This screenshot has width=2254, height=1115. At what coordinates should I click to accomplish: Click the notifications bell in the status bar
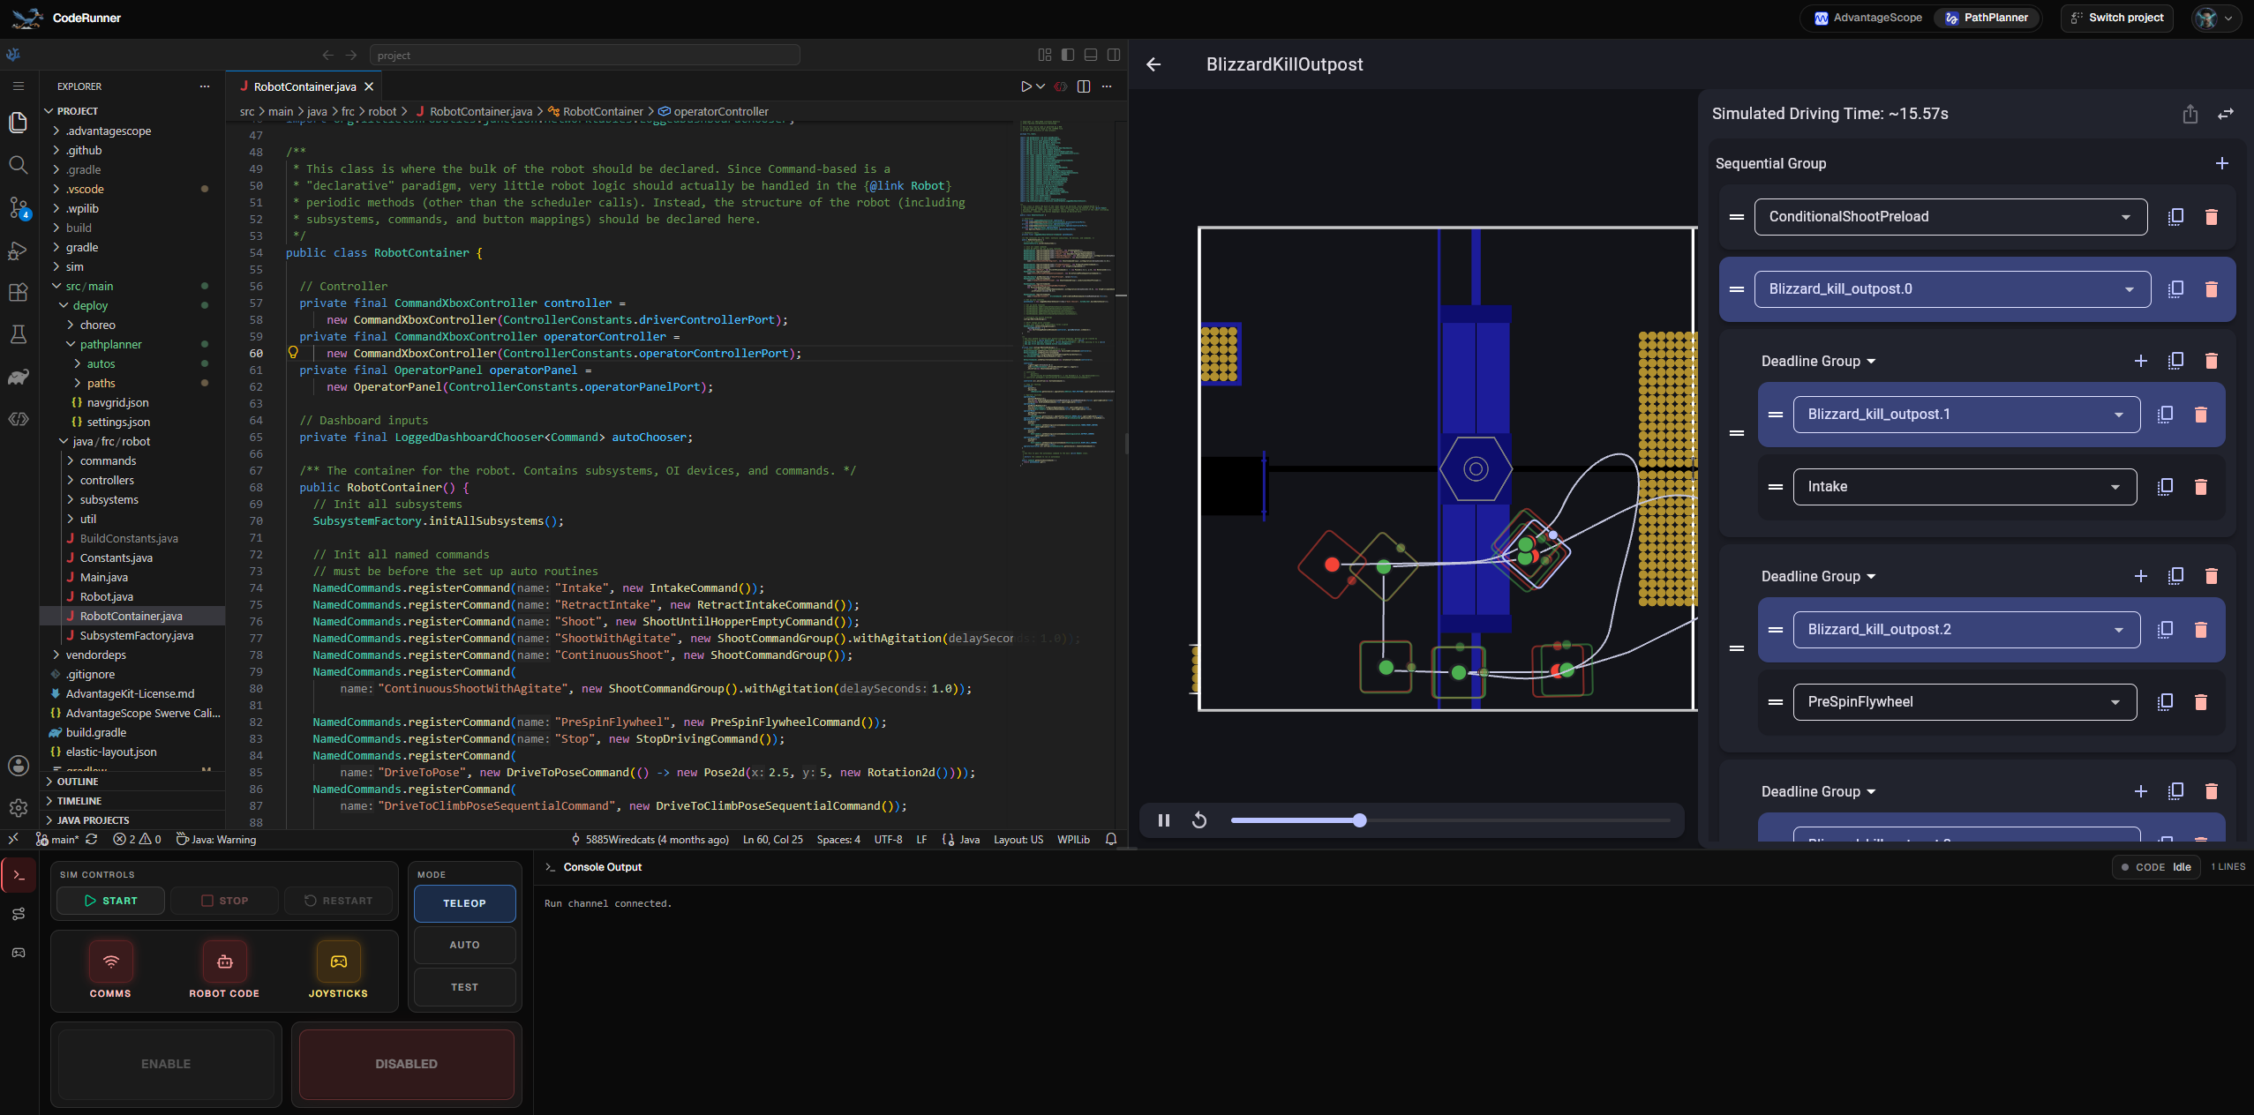click(x=1111, y=840)
